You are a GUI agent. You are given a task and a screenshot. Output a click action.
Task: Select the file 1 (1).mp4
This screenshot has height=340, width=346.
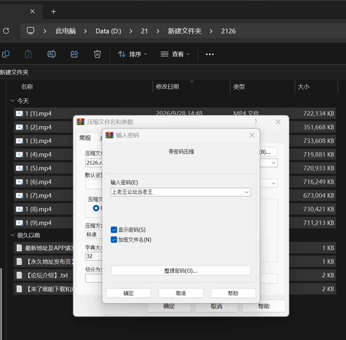[38, 114]
